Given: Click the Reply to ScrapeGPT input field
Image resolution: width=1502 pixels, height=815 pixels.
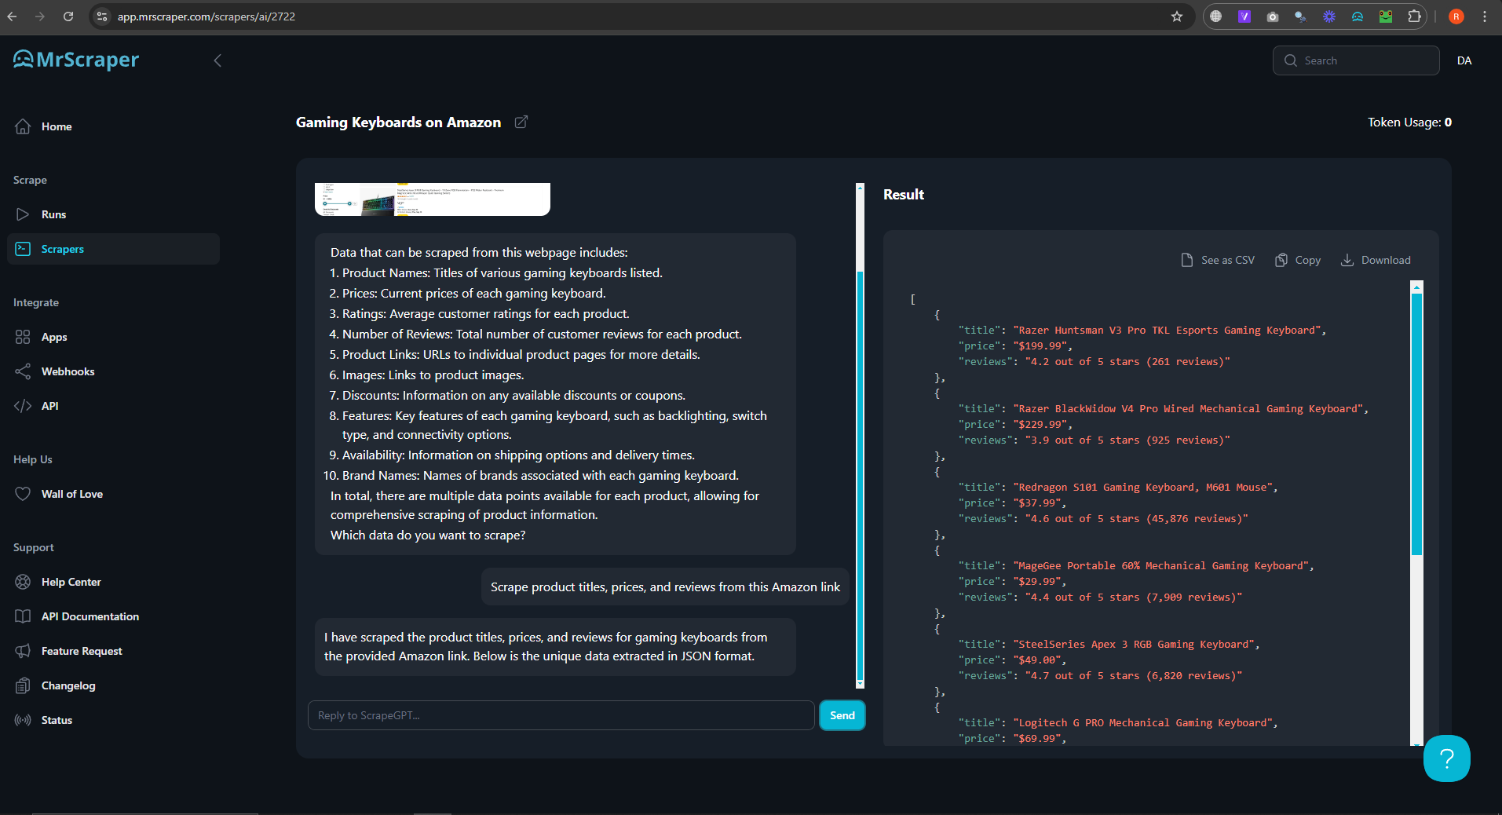Looking at the screenshot, I should click(561, 715).
